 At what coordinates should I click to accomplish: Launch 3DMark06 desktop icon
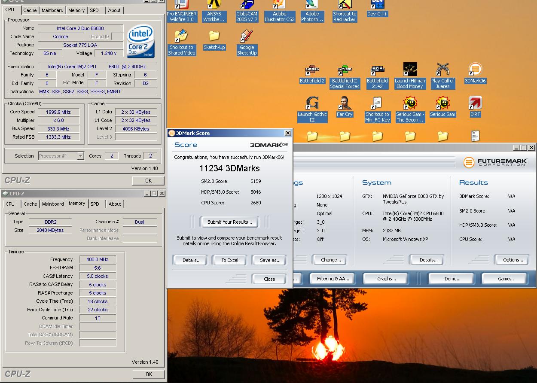tap(475, 73)
